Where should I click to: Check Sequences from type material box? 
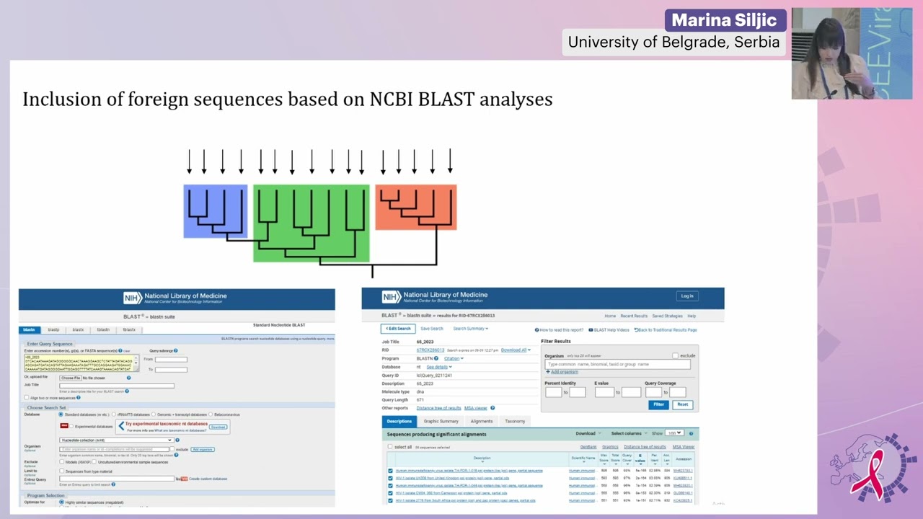(x=62, y=470)
